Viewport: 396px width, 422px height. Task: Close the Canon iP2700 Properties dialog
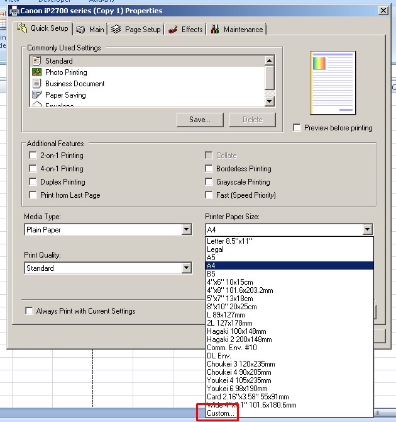point(383,11)
